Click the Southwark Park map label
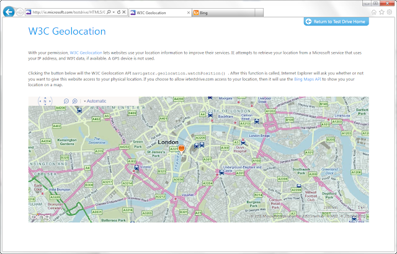This screenshot has height=254, width=397. click(301, 171)
